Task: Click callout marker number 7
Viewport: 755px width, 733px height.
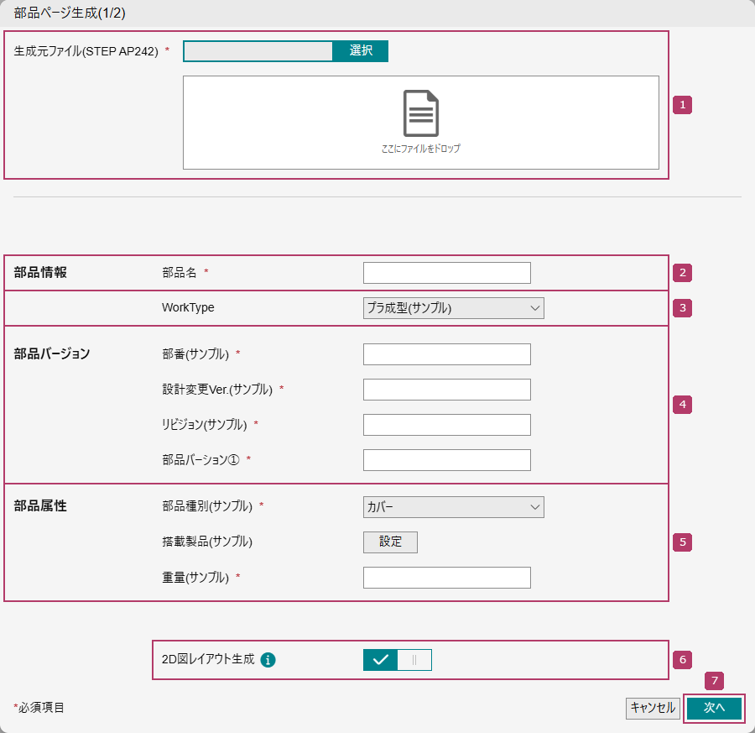Action: (714, 681)
